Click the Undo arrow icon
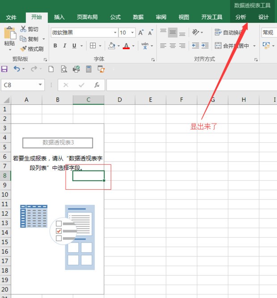 click(17, 69)
